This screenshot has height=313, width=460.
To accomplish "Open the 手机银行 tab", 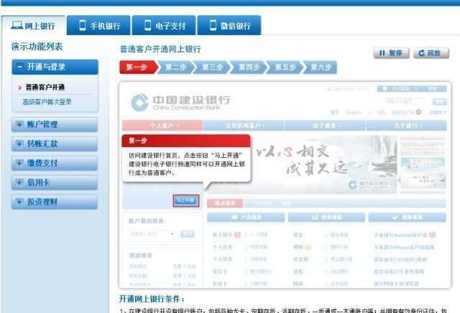I will click(98, 26).
